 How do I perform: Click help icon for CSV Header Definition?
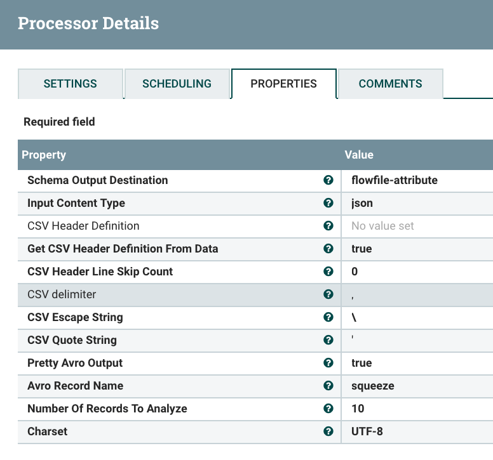328,226
